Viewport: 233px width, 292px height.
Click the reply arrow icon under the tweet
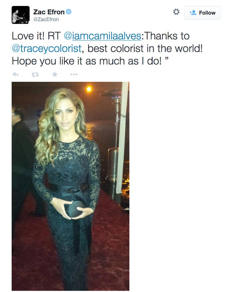[x=15, y=74]
